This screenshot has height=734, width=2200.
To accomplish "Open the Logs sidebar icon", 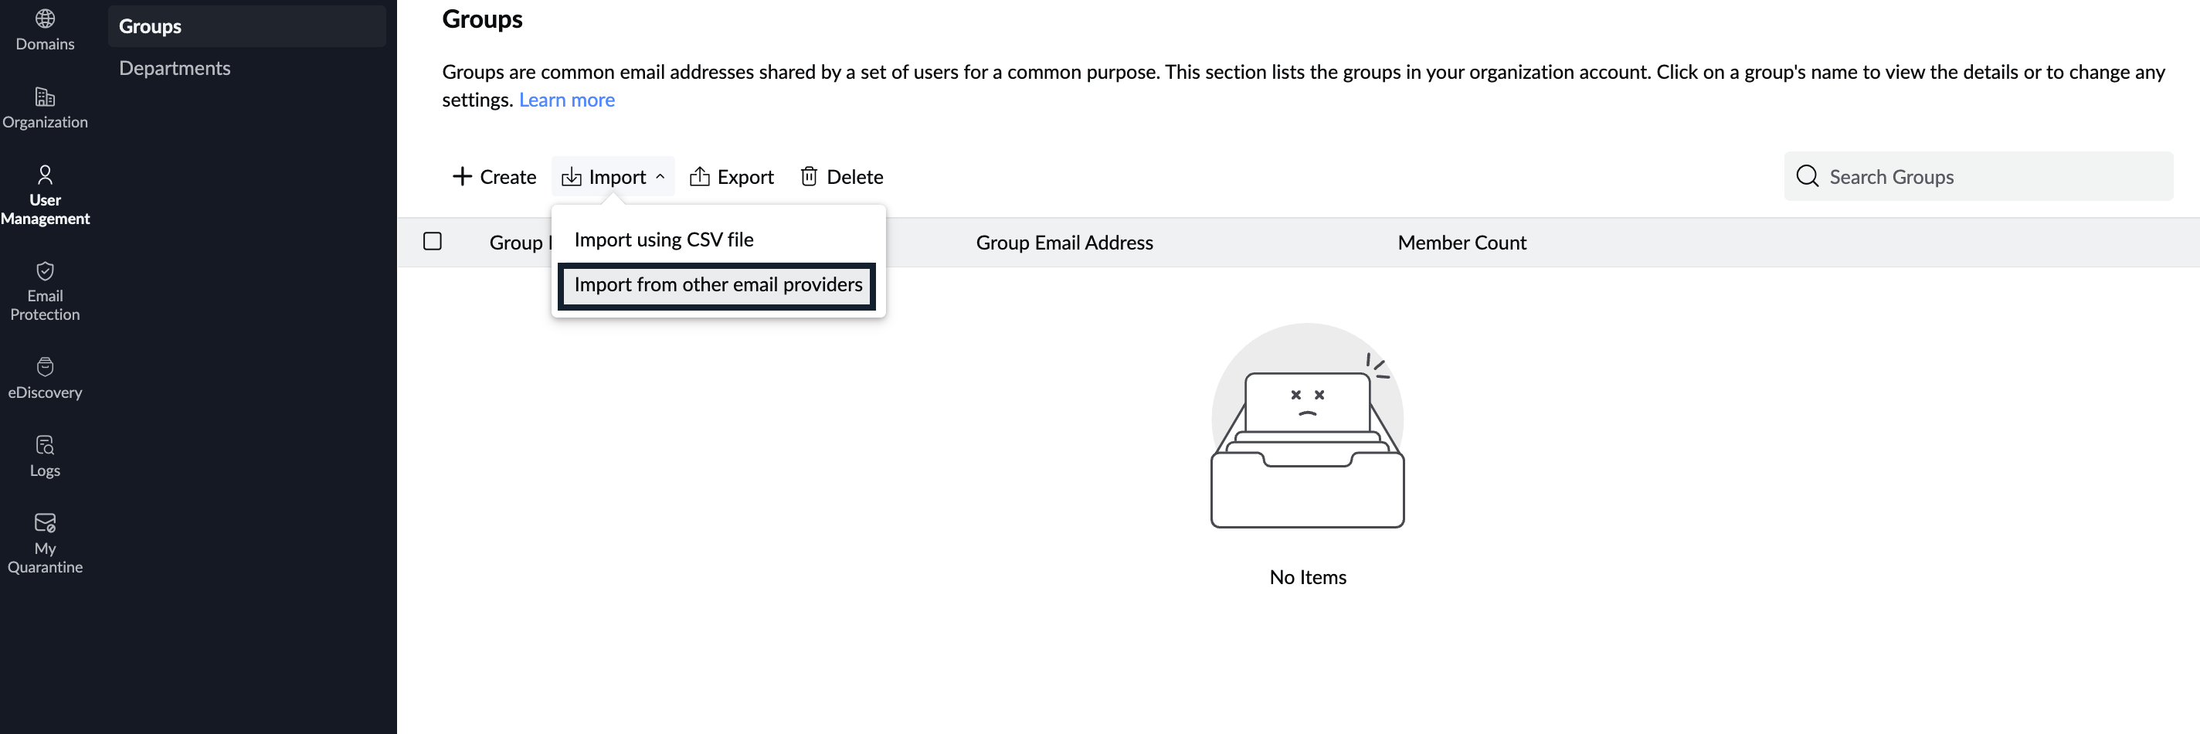I will pos(46,445).
